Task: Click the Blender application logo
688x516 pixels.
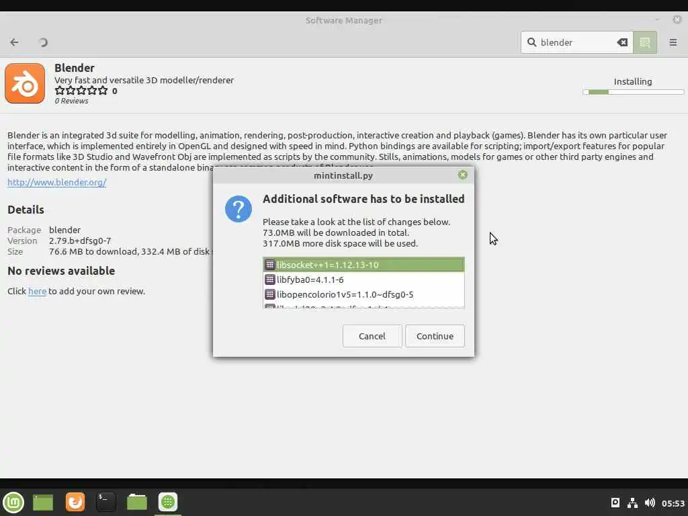Action: point(25,83)
